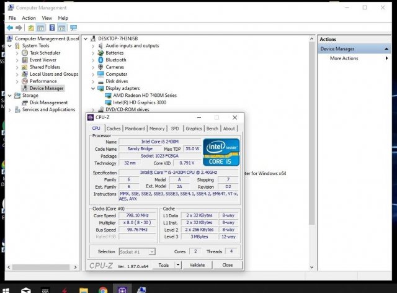Click the monitor icon in the toolbar
Viewport: 397px width, 293px height.
(73, 28)
